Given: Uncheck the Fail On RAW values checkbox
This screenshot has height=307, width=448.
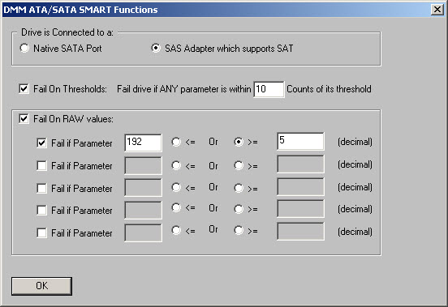Looking at the screenshot, I should pyautogui.click(x=24, y=118).
